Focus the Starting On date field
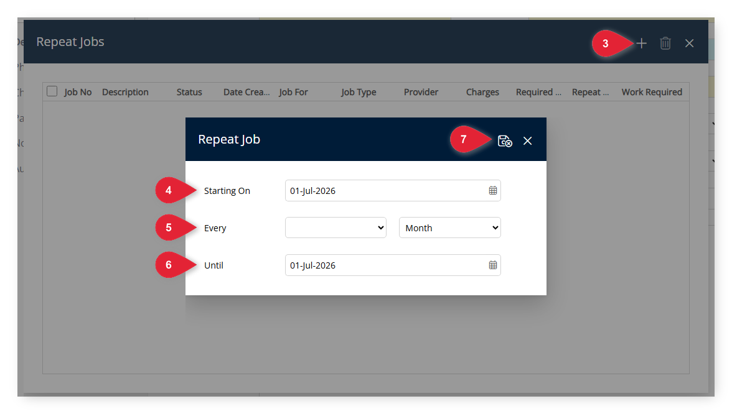732x414 pixels. coord(393,191)
